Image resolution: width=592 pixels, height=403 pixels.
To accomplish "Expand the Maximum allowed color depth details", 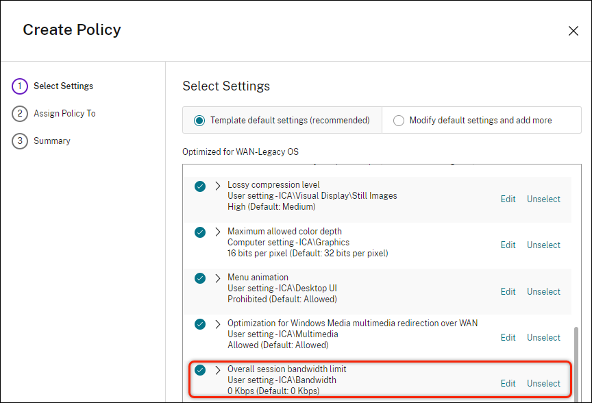I will tap(217, 232).
